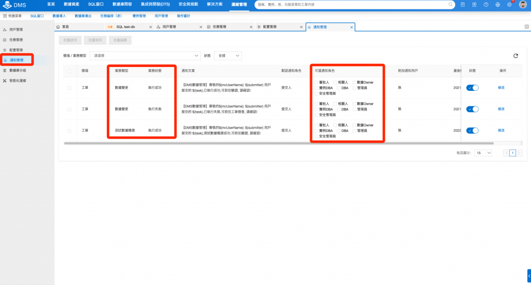This screenshot has width=531, height=285.
Task: Toggle status switch for 數據變更 執行成功 row
Action: pos(472,88)
